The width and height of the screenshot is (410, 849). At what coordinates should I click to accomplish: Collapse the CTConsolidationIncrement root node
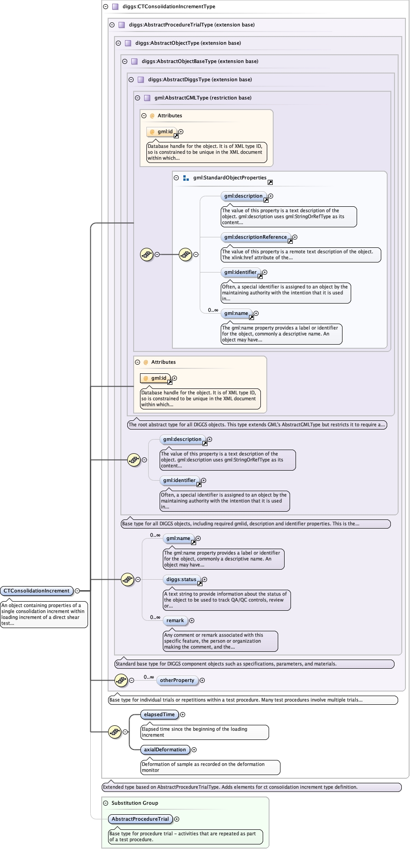77,591
